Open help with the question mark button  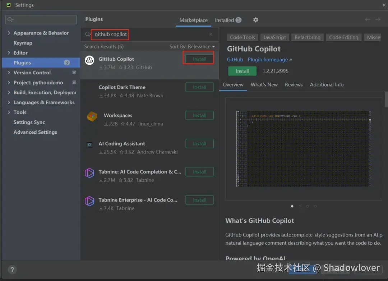12,270
